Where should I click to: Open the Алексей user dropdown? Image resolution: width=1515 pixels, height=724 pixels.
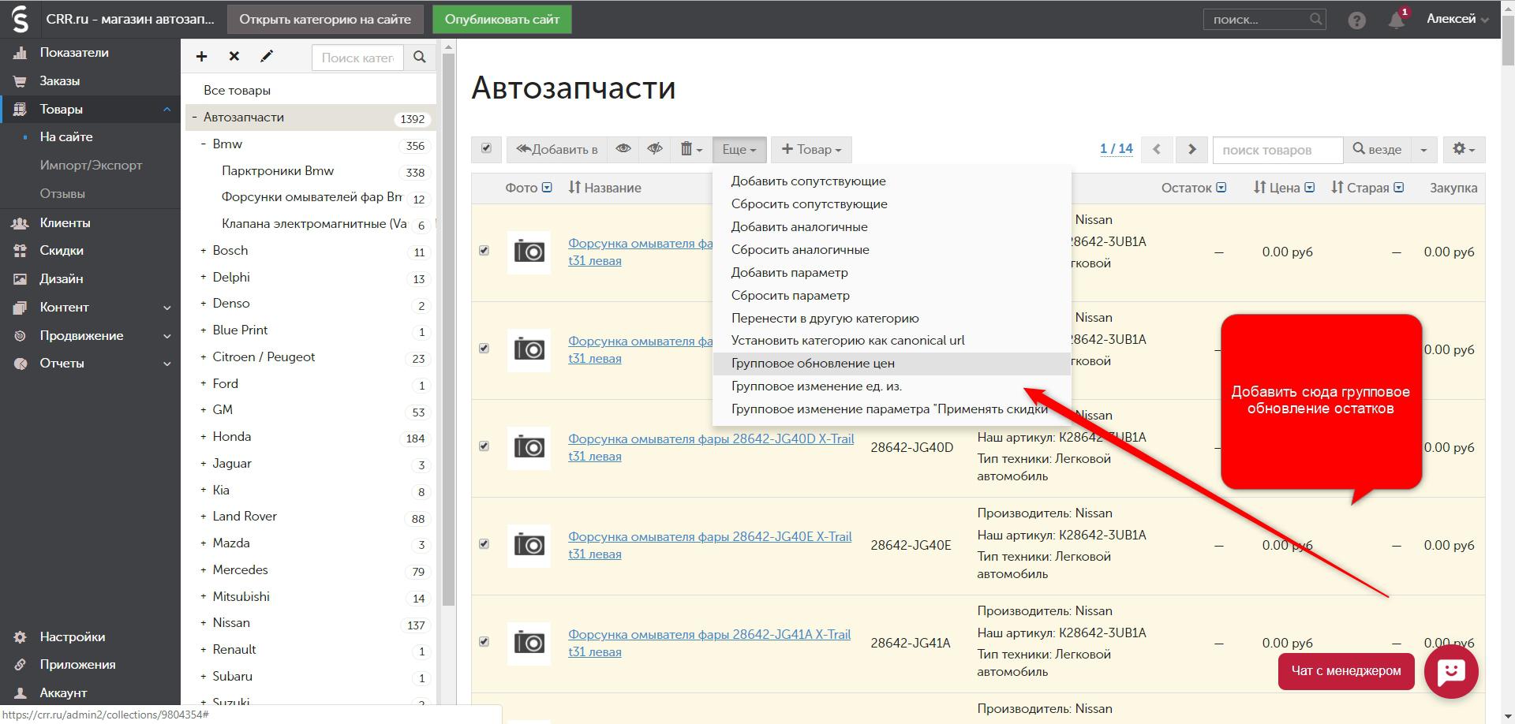[1457, 19]
